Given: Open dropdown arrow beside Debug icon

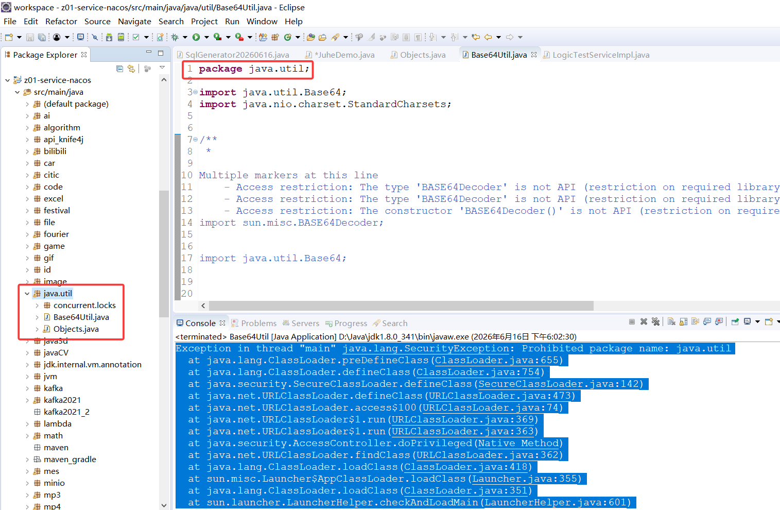Looking at the screenshot, I should 185,37.
